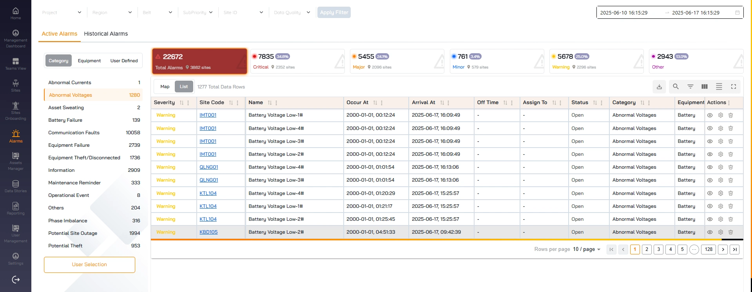
Task: Open the table search tool
Action: coord(676,87)
